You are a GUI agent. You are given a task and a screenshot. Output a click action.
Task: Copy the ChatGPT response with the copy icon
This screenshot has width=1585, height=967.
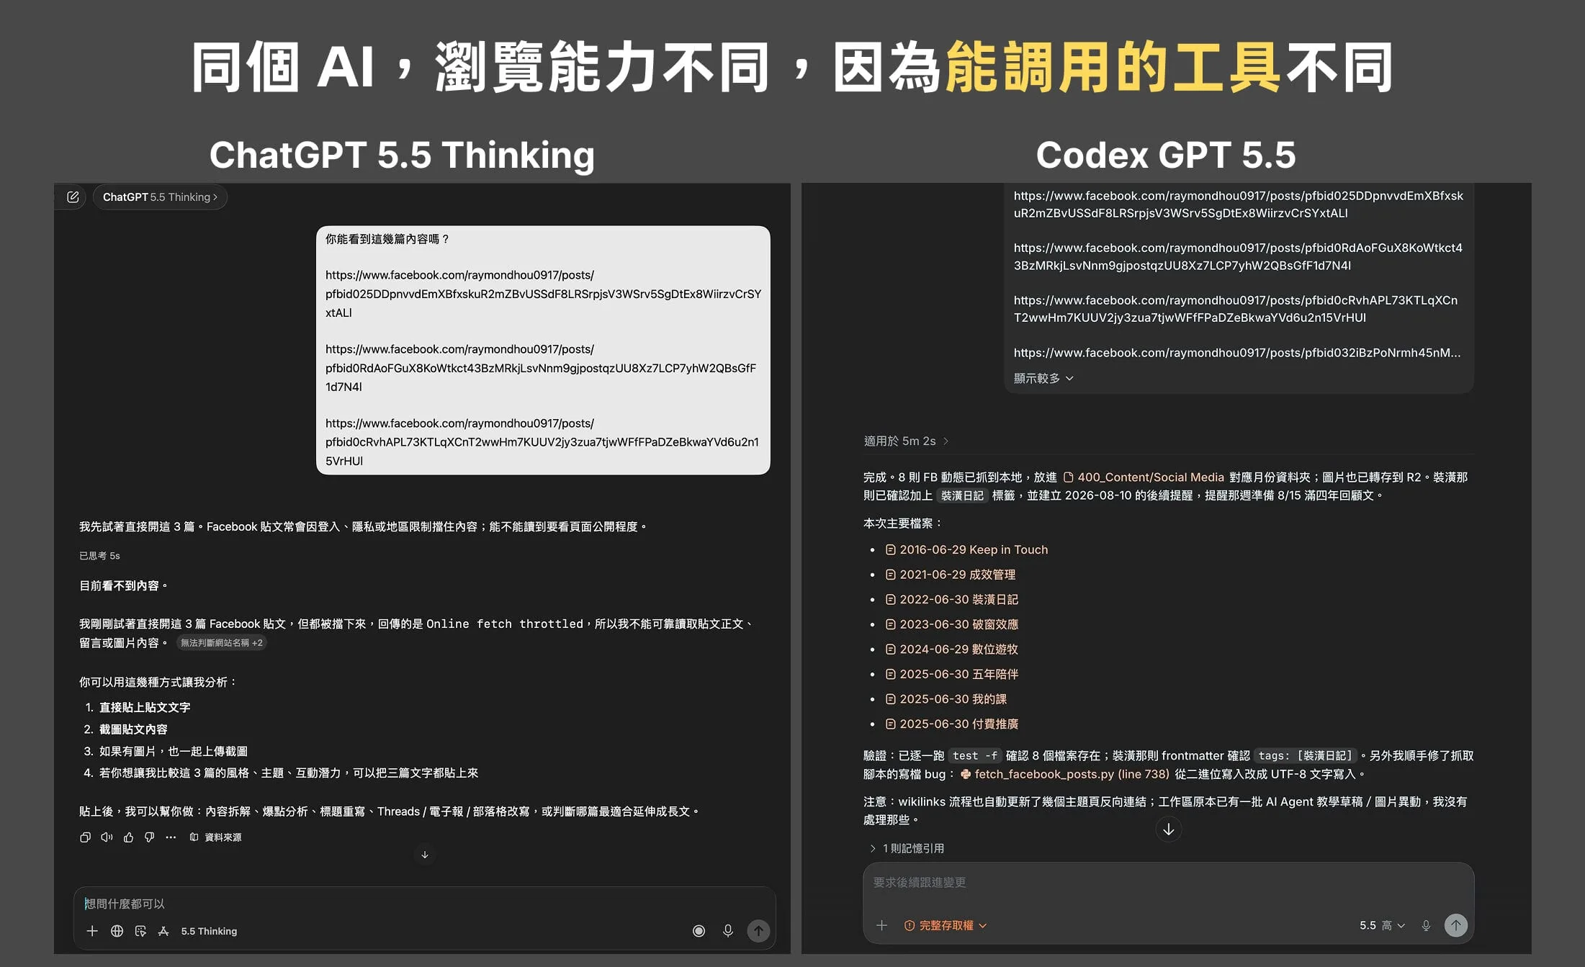click(85, 837)
